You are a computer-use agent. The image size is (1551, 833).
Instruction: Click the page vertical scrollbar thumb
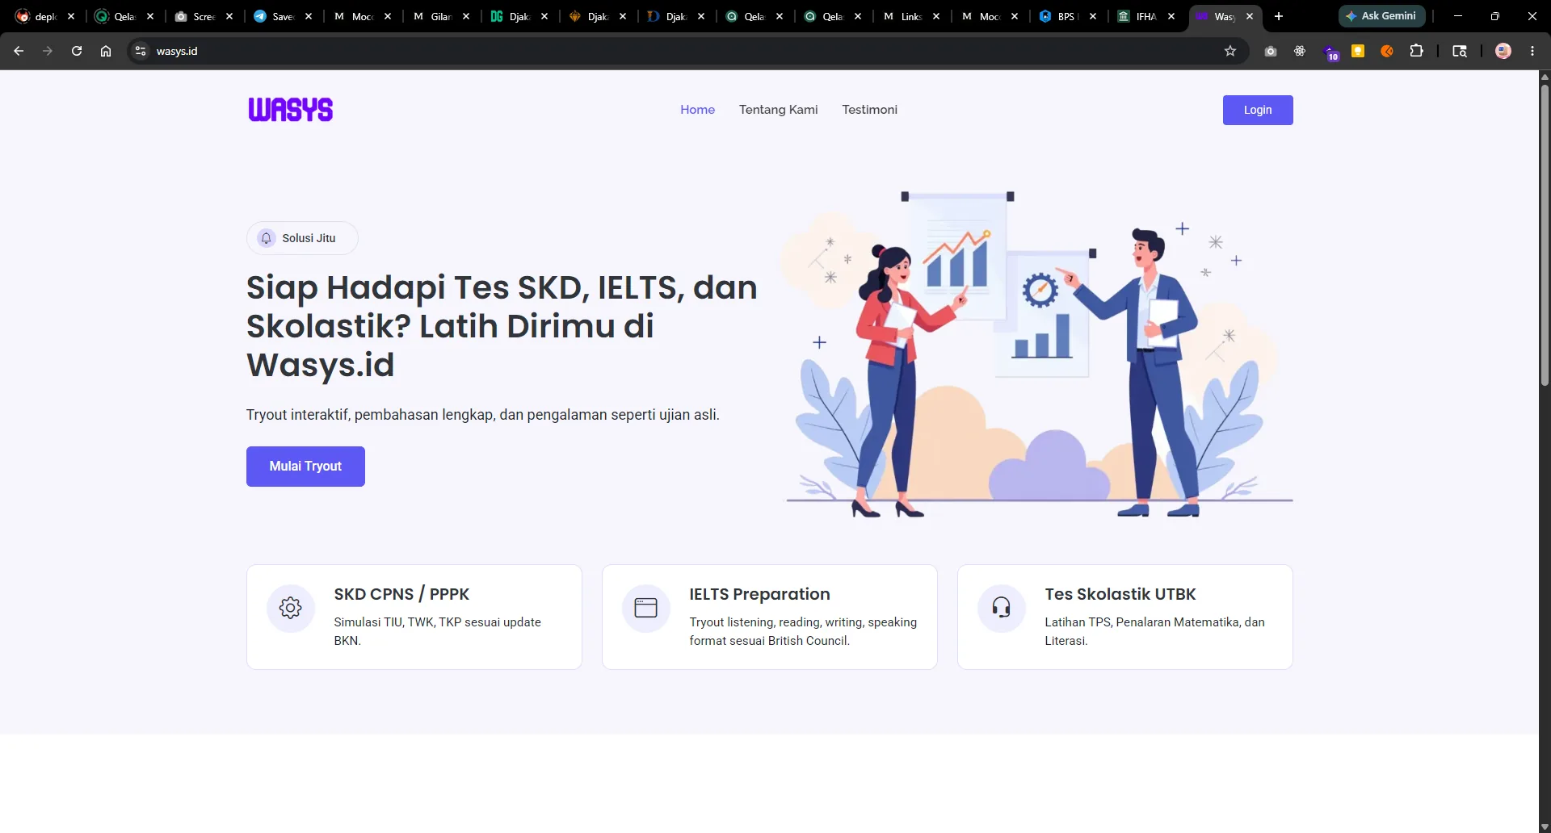1545,234
